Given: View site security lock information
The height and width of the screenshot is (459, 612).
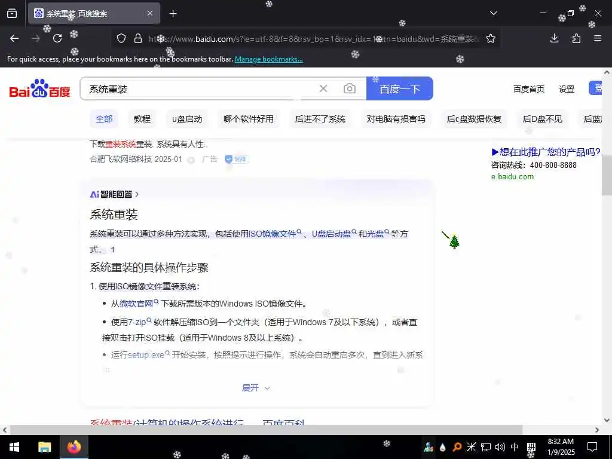Looking at the screenshot, I should point(138,38).
